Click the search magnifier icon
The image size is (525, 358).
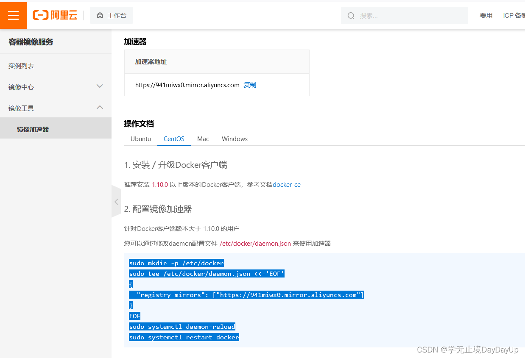tap(351, 16)
